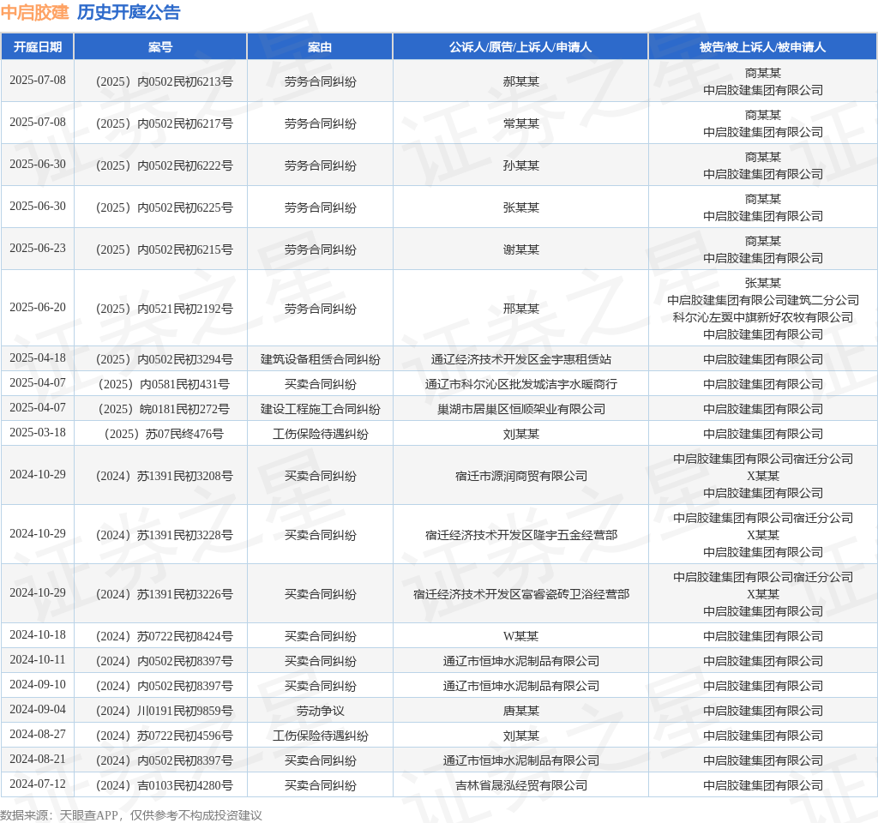This screenshot has height=823, width=878.
Task: Select case number (2025)内0521民初2192号
Action: [x=164, y=309]
